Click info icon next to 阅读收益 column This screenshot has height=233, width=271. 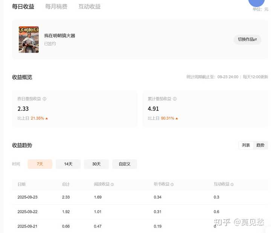(x=113, y=184)
